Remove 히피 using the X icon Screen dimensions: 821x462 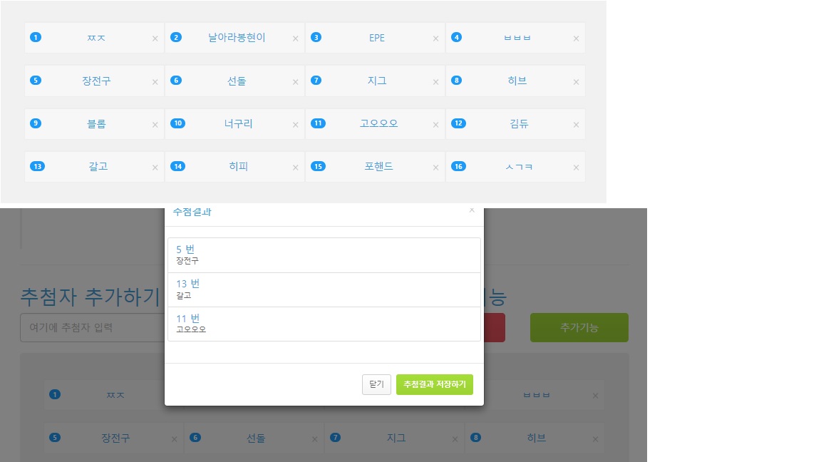295,168
